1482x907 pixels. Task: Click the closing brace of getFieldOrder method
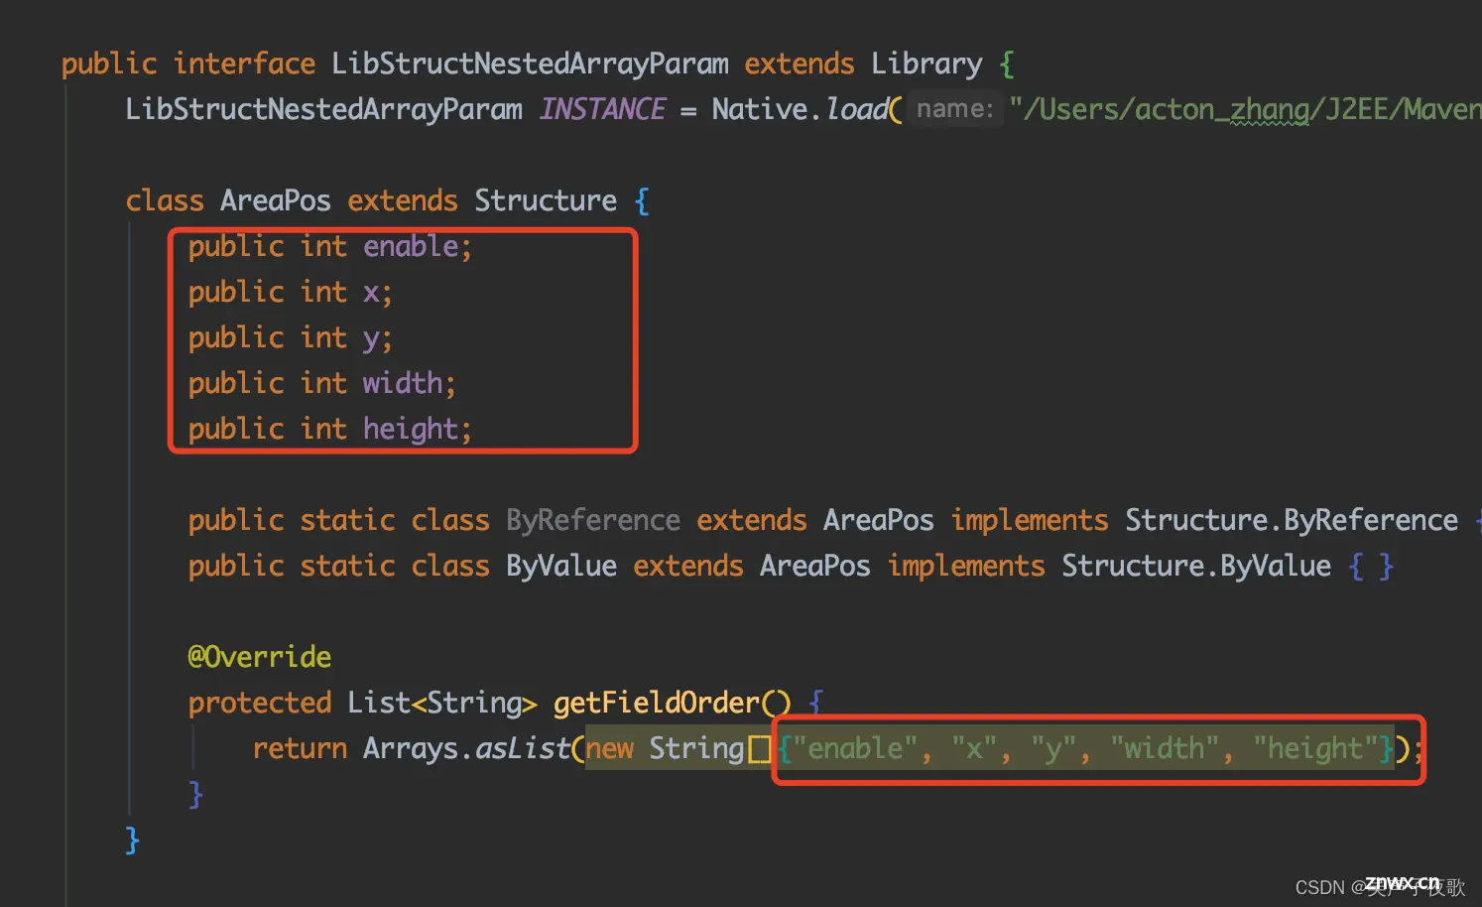pyautogui.click(x=195, y=794)
